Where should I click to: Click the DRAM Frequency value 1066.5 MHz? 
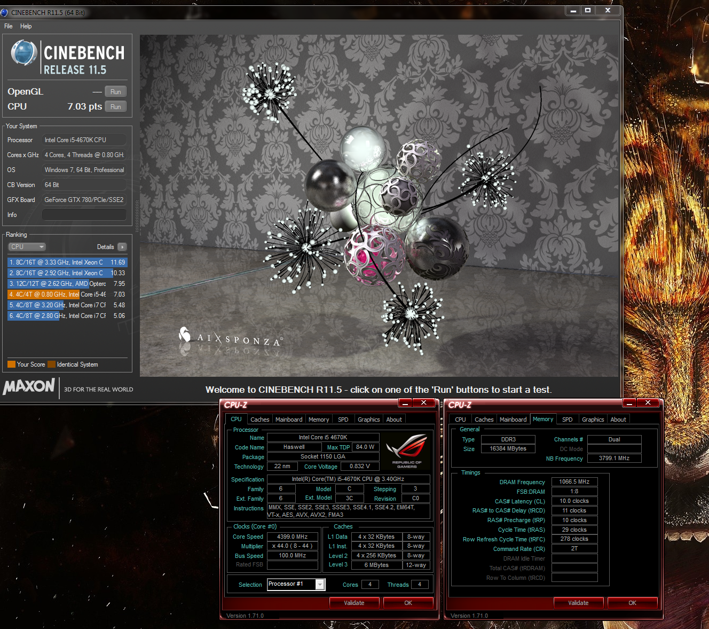pyautogui.click(x=574, y=482)
